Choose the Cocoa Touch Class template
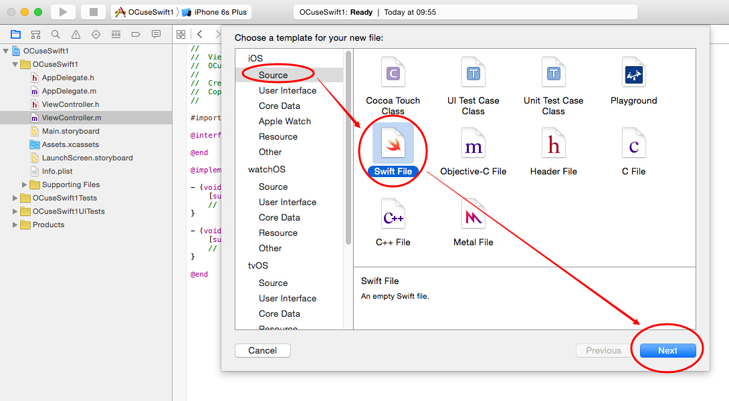 coord(393,86)
